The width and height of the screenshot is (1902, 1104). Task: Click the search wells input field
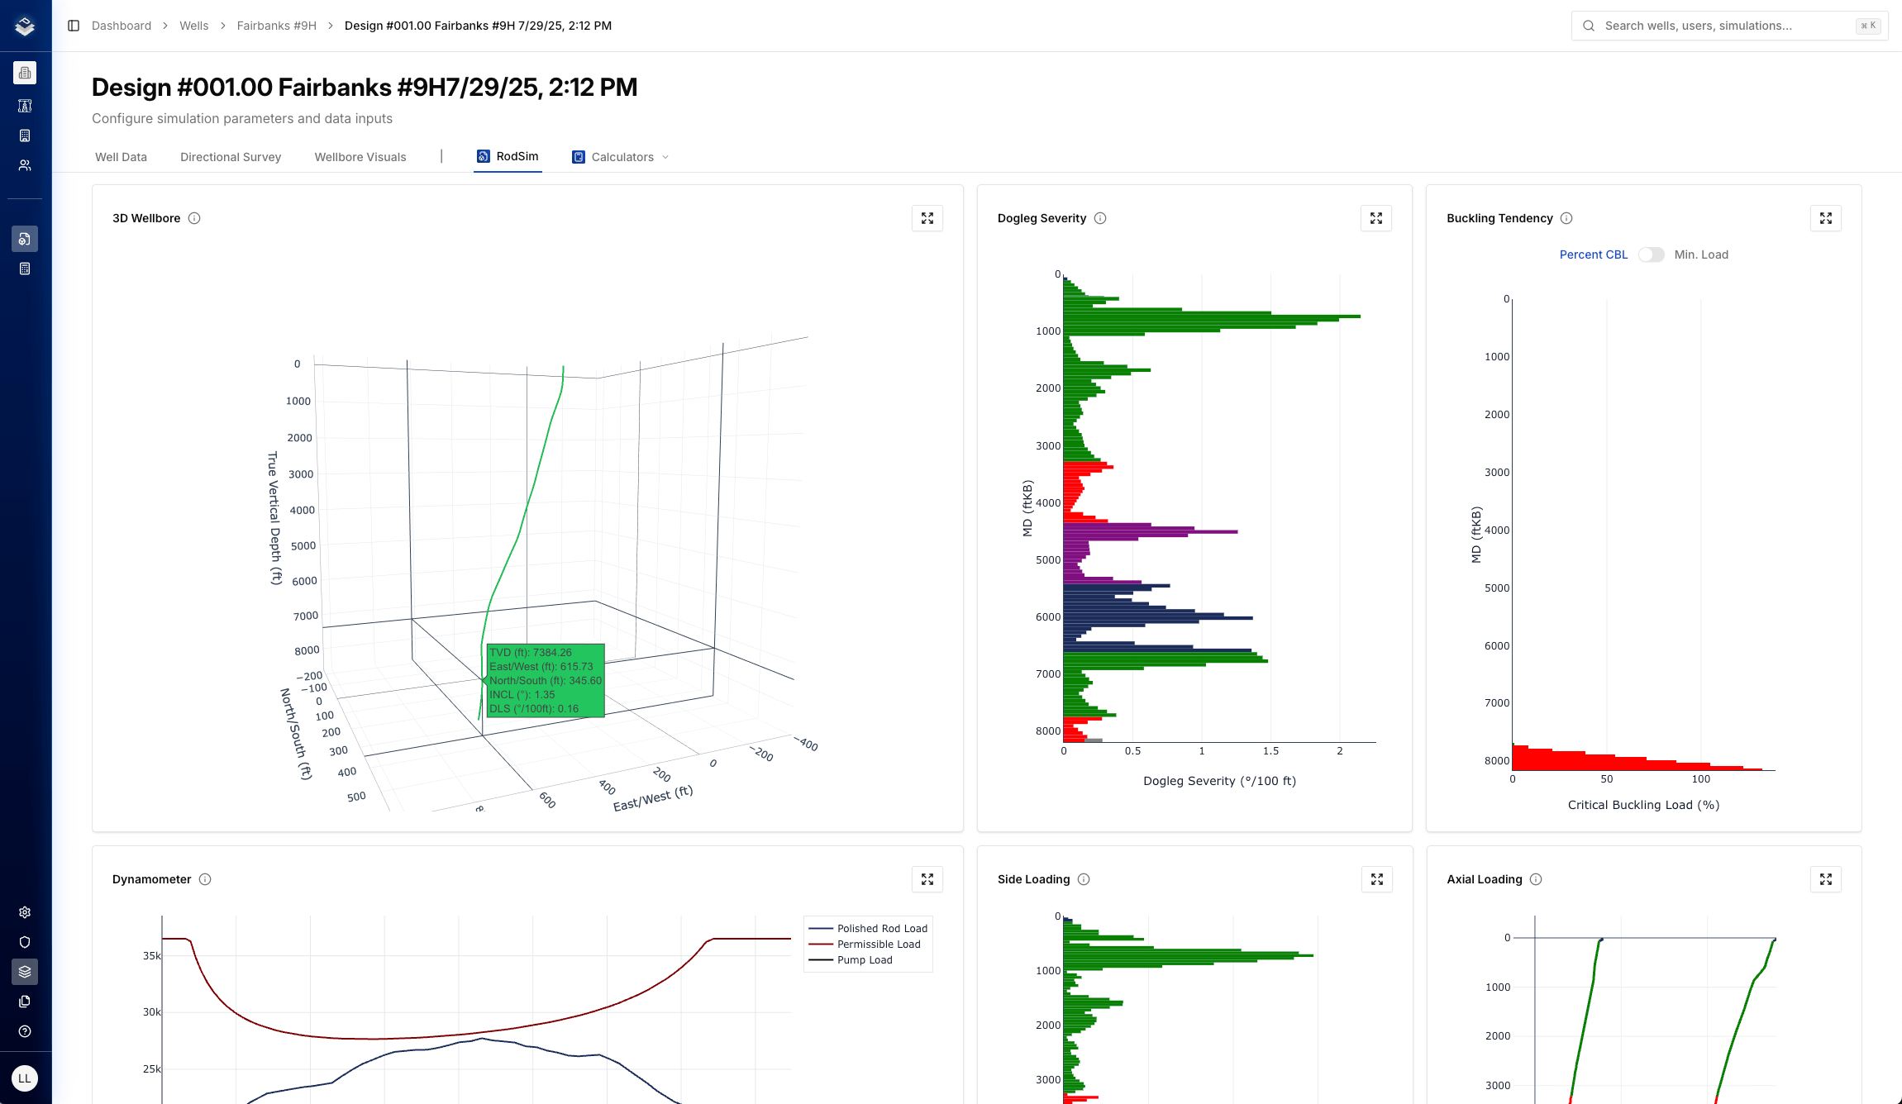pos(1728,26)
